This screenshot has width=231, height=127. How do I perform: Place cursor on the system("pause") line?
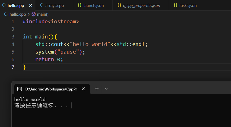pyautogui.click(x=60, y=52)
